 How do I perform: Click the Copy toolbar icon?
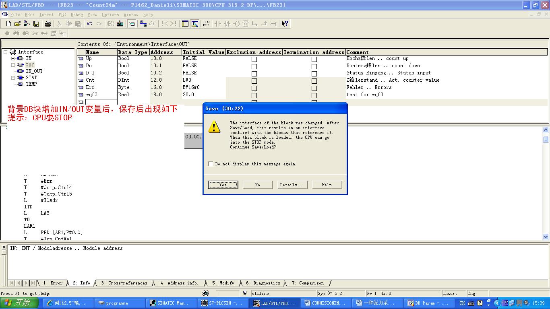click(69, 24)
